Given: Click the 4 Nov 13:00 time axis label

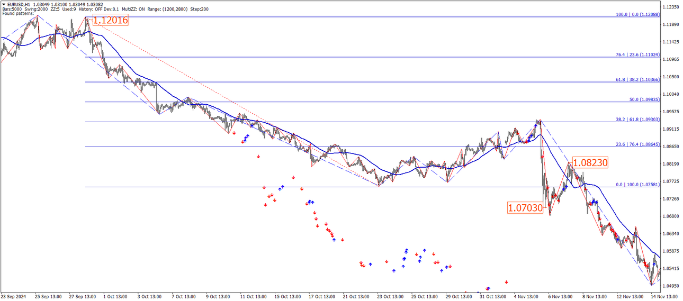Looking at the screenshot, I should coord(526,297).
